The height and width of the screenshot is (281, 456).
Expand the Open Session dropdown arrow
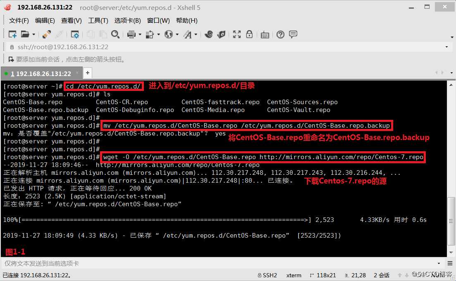(x=34, y=35)
